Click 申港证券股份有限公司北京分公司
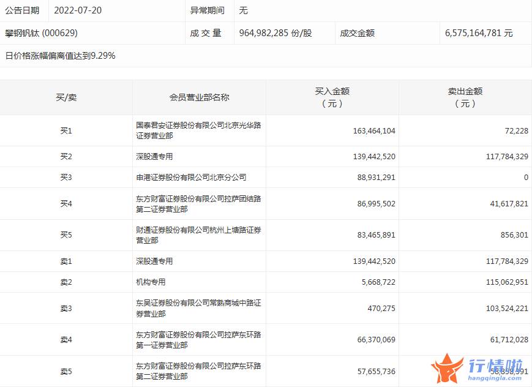532x387 pixels. tap(192, 177)
